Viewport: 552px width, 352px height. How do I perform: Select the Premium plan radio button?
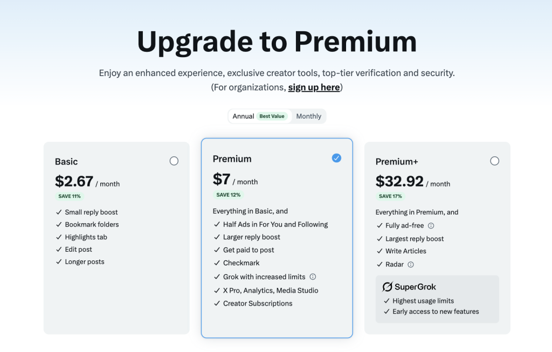(x=336, y=158)
